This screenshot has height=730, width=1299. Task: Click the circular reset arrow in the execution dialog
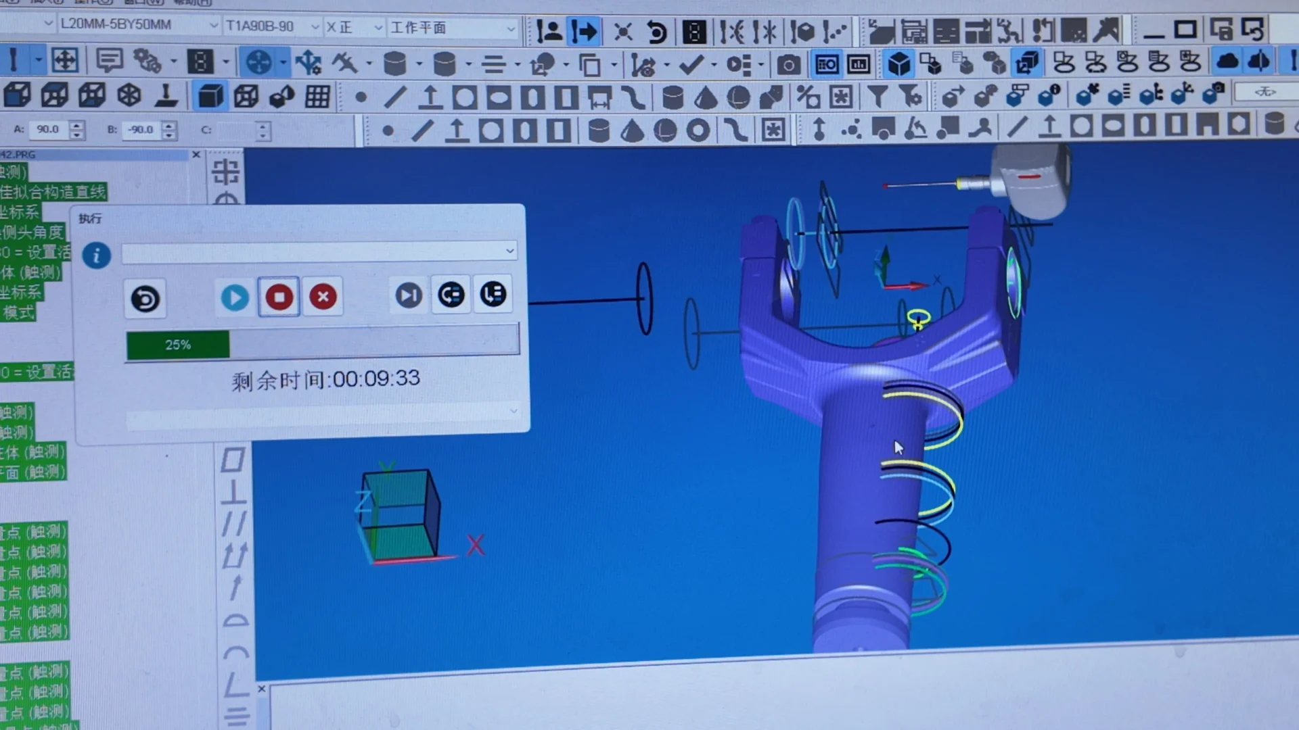[145, 298]
